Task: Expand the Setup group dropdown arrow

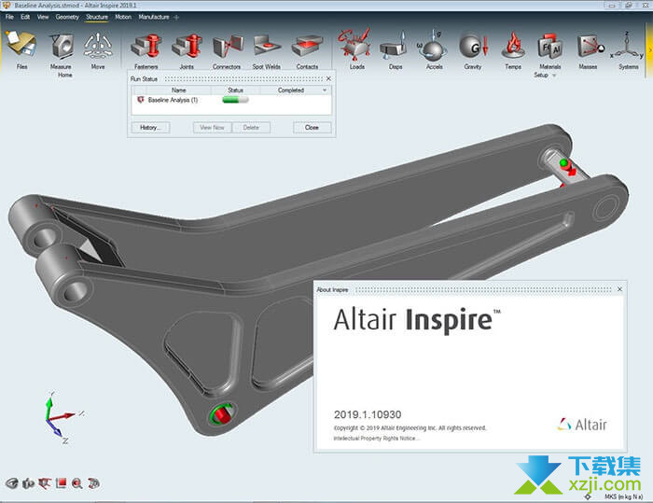Action: [x=554, y=76]
